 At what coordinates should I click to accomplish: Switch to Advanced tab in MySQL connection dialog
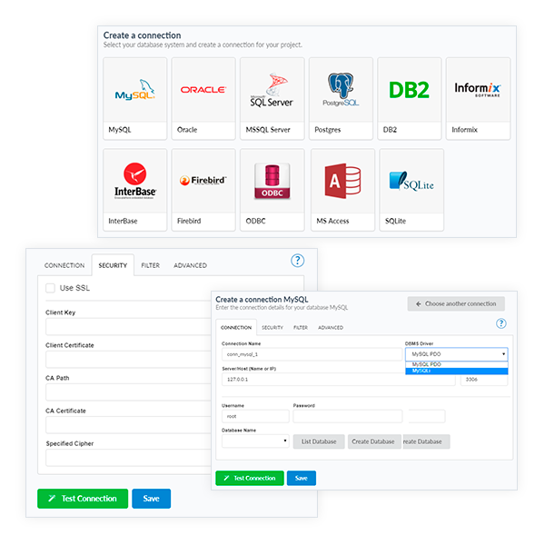[331, 327]
